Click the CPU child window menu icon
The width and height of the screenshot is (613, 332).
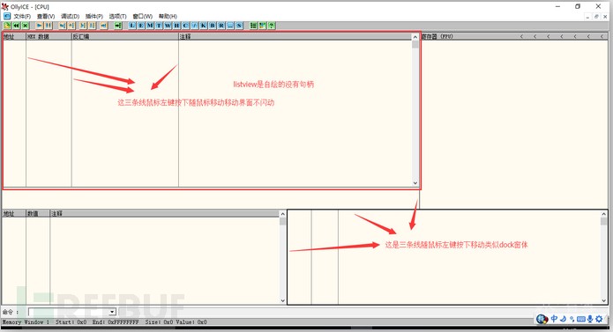pyautogui.click(x=7, y=16)
